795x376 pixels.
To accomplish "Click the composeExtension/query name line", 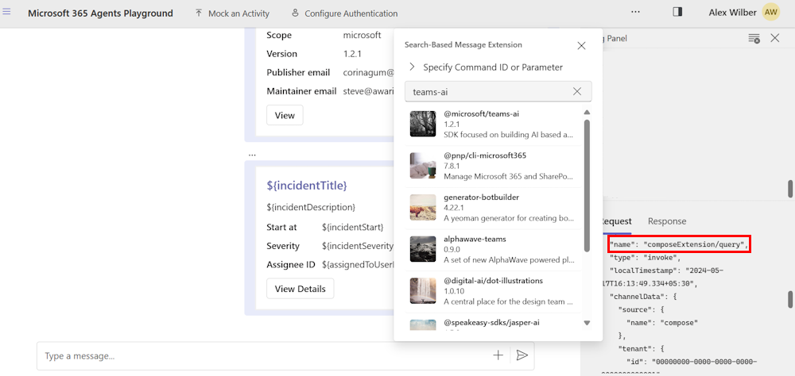I will (x=679, y=244).
